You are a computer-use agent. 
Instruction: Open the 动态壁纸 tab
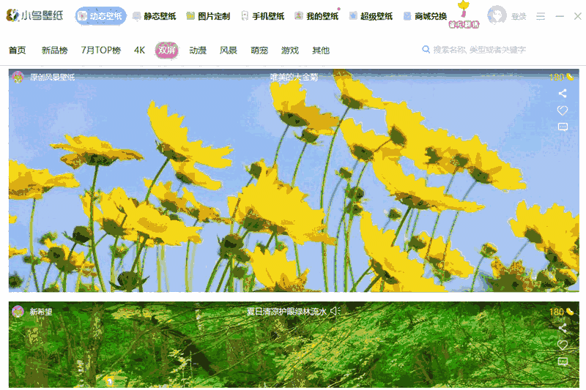click(x=100, y=16)
